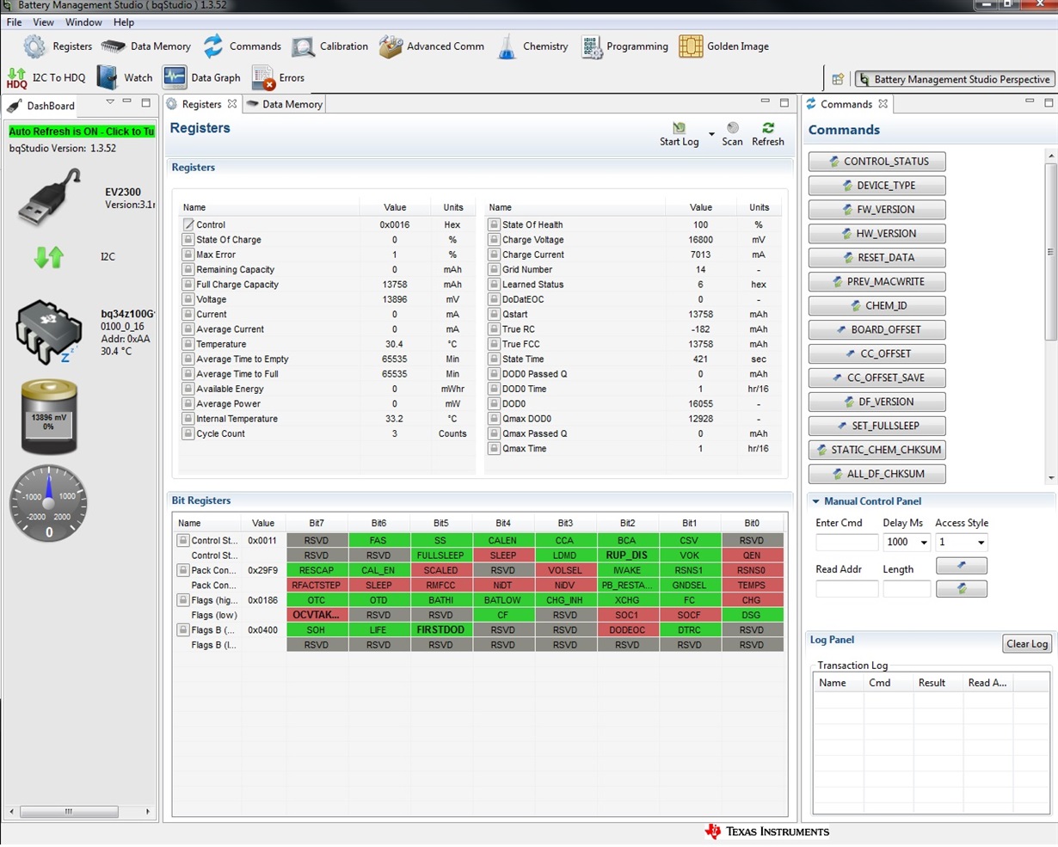
Task: Focus the Enter Cmd input field
Action: (846, 543)
